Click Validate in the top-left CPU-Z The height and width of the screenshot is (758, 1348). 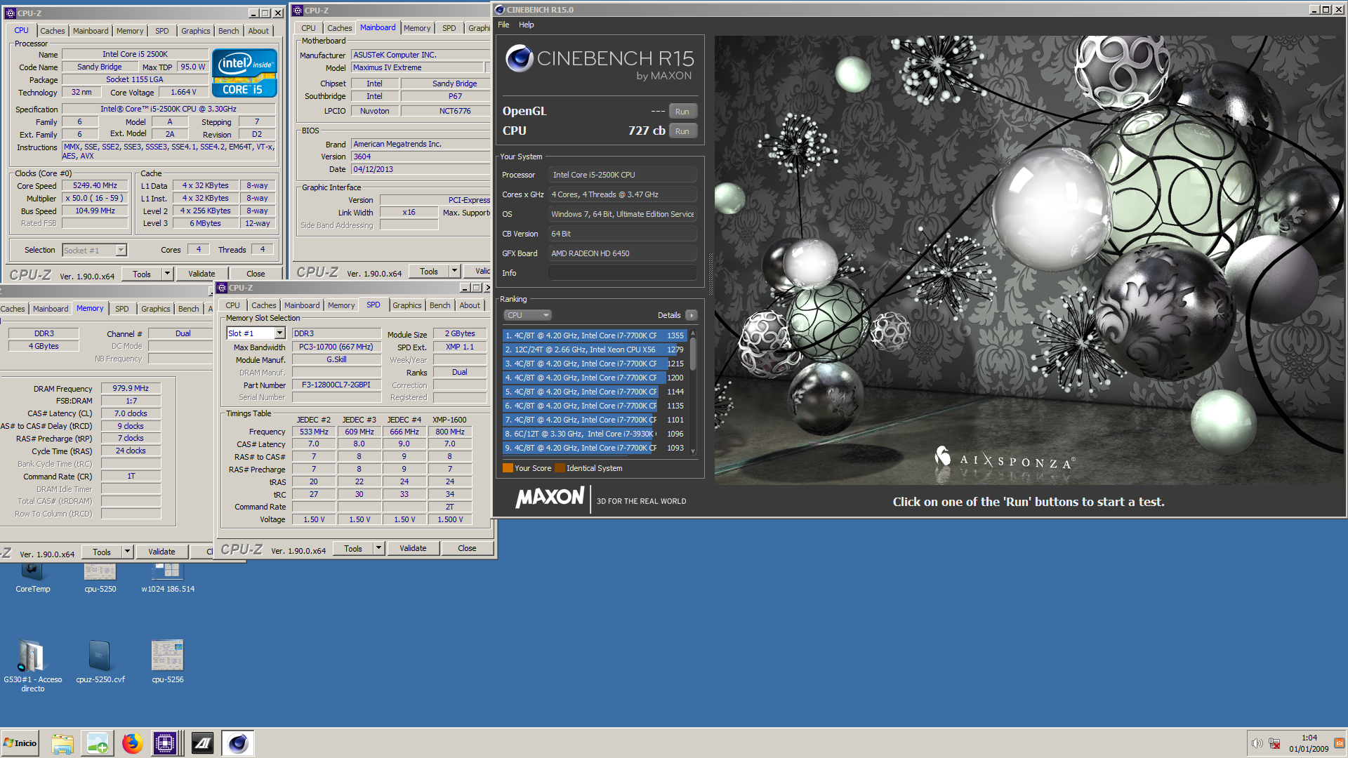pos(201,274)
